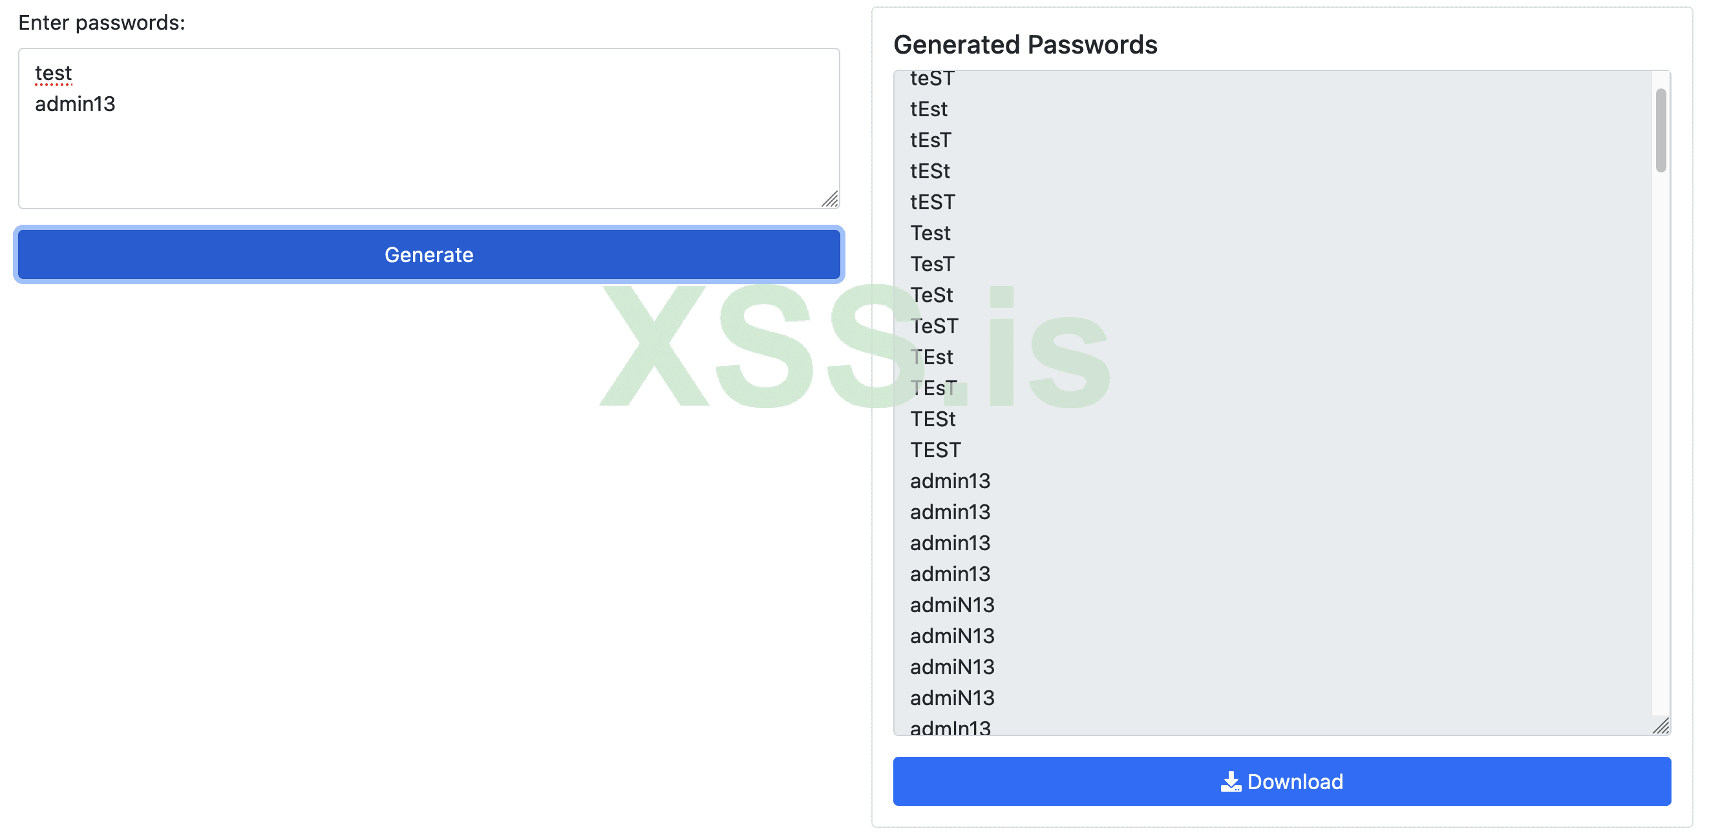The width and height of the screenshot is (1709, 833).
Task: Click the "Enter passwords:" label
Action: coord(101,23)
